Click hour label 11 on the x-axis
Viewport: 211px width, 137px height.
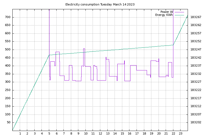click(93, 133)
